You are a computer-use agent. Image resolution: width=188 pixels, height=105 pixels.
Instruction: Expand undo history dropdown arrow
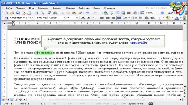91,13
